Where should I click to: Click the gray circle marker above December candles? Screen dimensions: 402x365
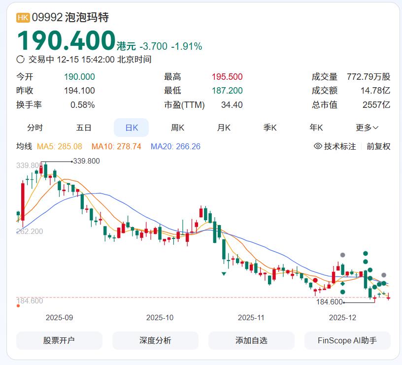[342, 255]
